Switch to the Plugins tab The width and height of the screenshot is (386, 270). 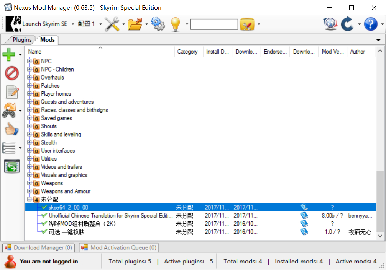[22, 40]
